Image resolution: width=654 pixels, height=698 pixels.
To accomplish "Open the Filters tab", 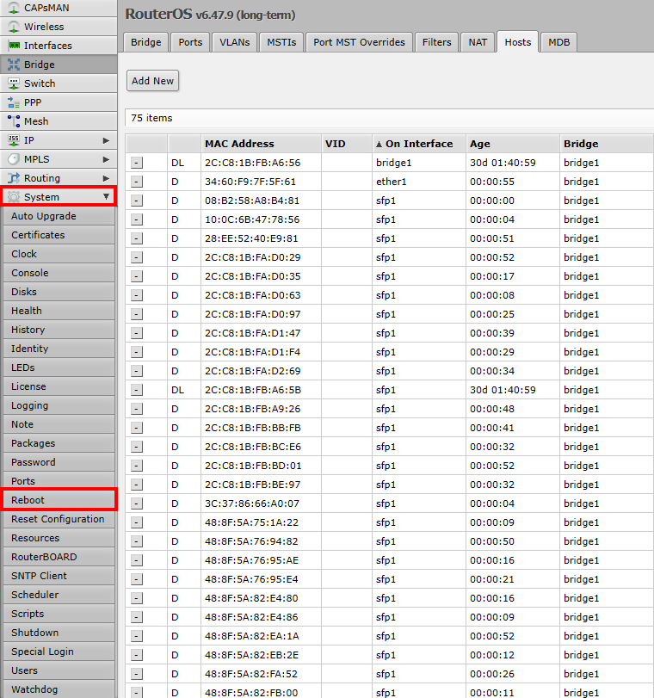I will pos(436,42).
